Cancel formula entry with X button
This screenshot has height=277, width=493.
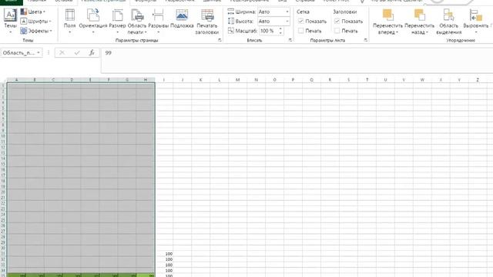click(x=62, y=53)
